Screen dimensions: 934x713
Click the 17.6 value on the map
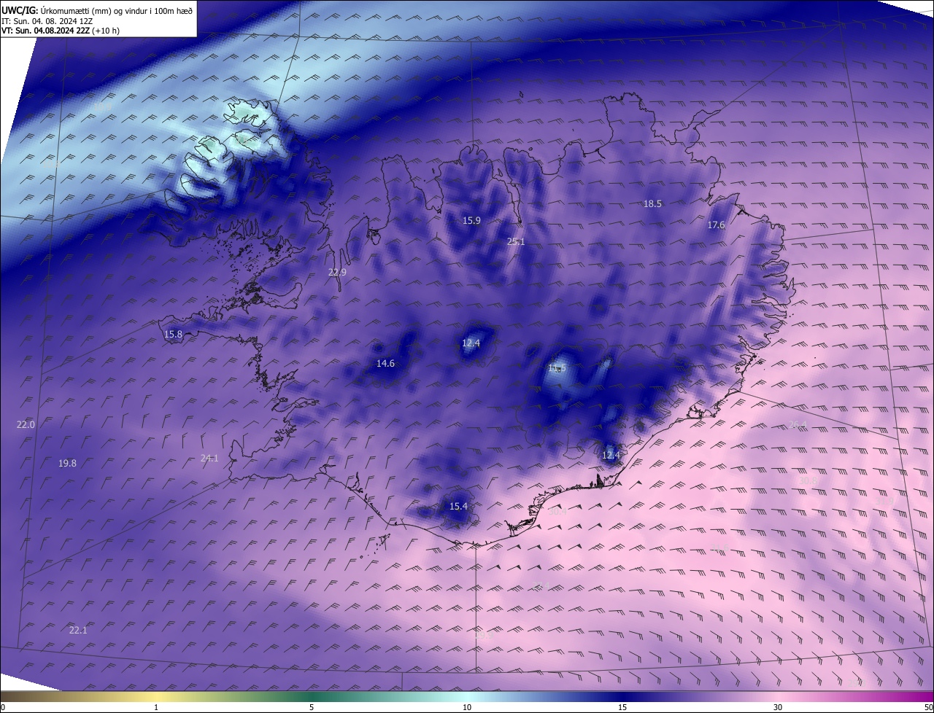717,225
